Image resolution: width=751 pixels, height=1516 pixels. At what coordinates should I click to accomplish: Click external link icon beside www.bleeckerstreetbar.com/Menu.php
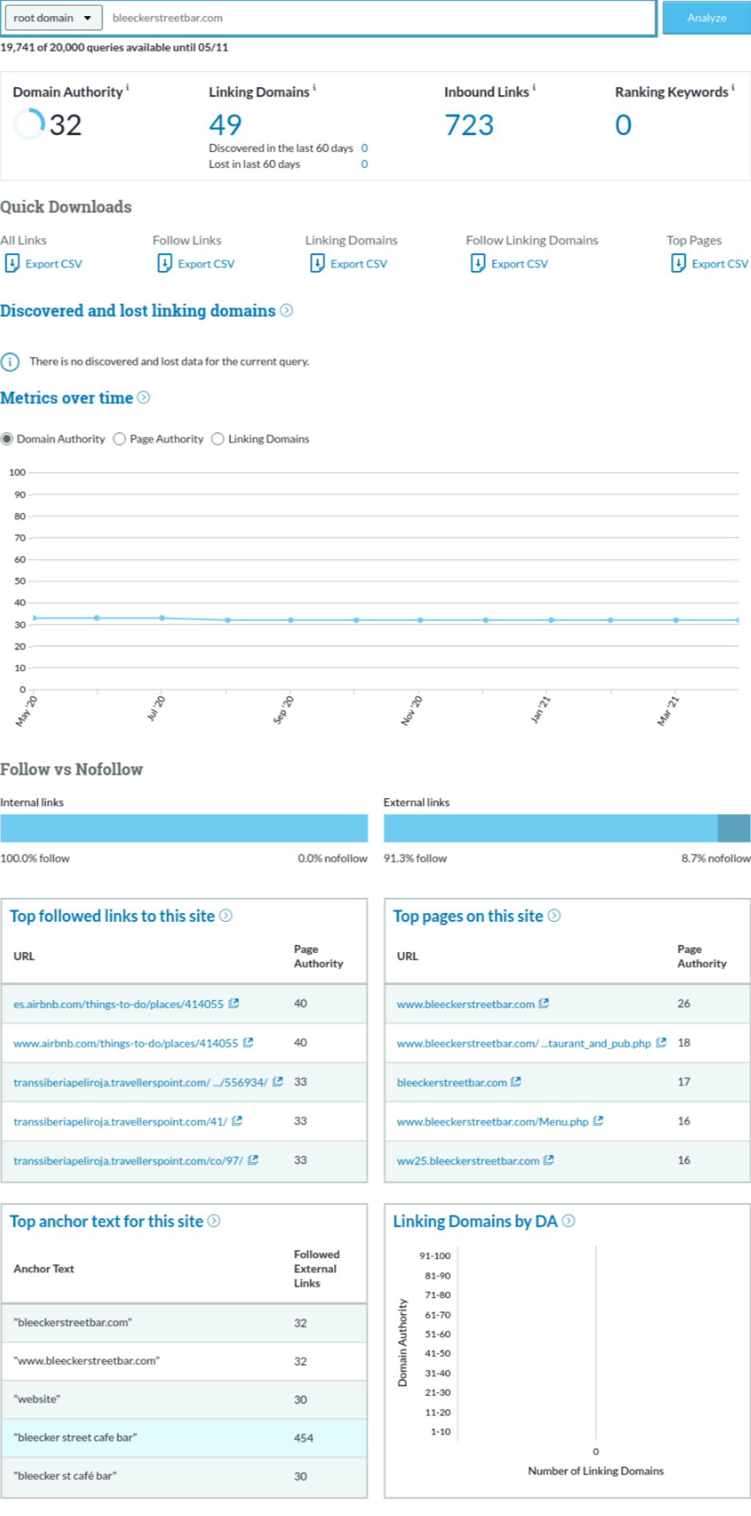[598, 1121]
